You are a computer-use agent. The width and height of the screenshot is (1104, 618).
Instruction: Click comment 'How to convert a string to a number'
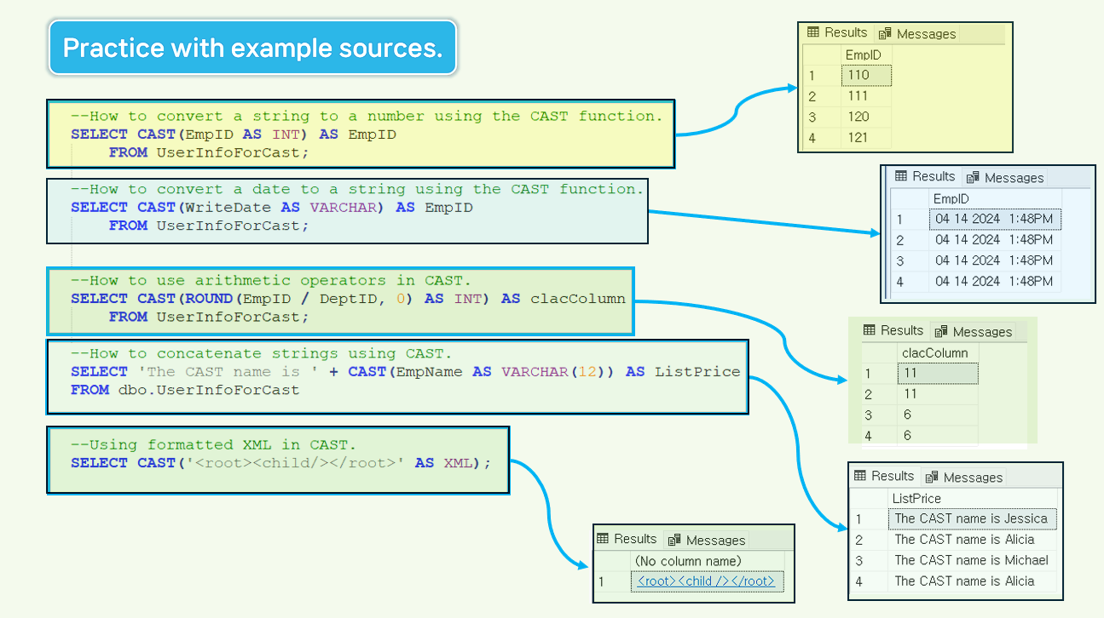pos(367,116)
